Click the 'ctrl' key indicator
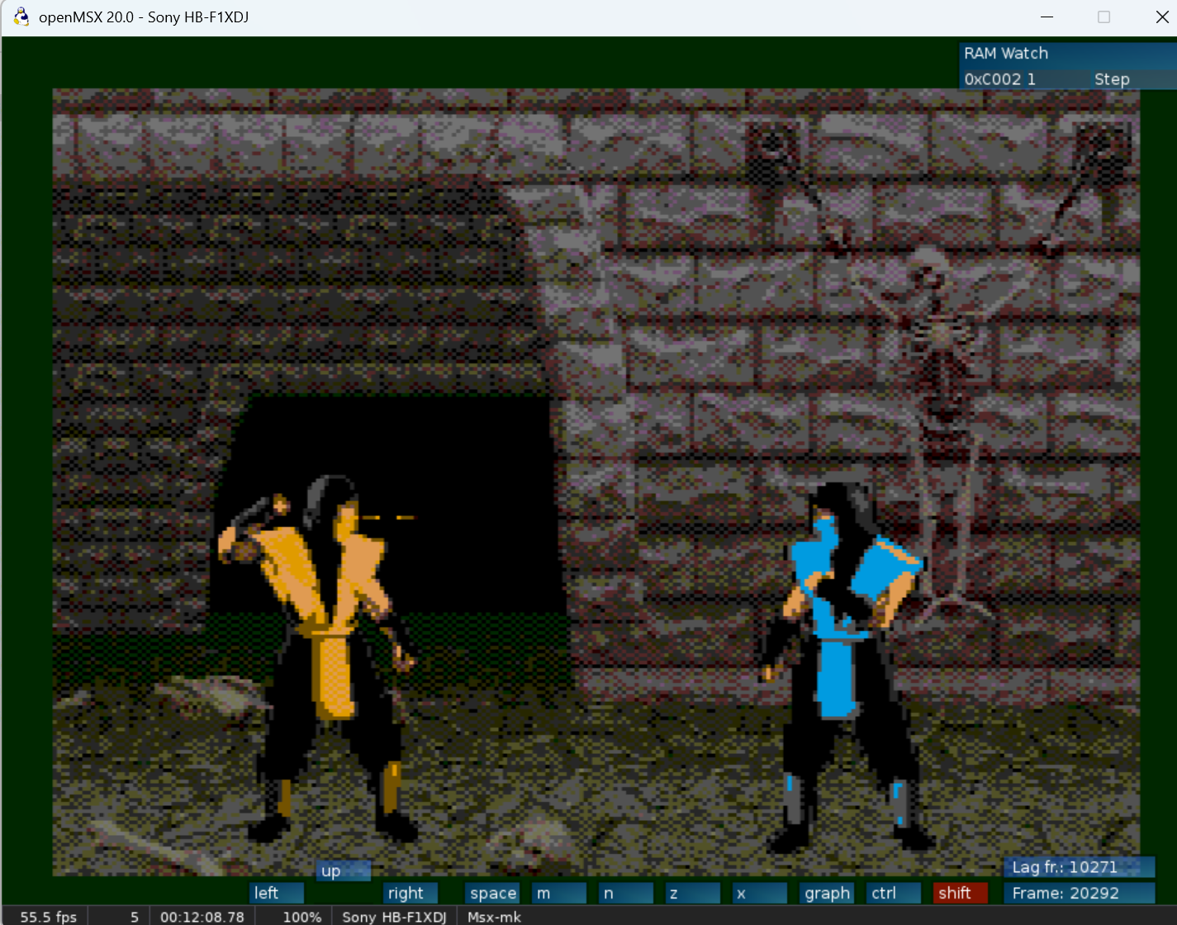 click(x=894, y=893)
